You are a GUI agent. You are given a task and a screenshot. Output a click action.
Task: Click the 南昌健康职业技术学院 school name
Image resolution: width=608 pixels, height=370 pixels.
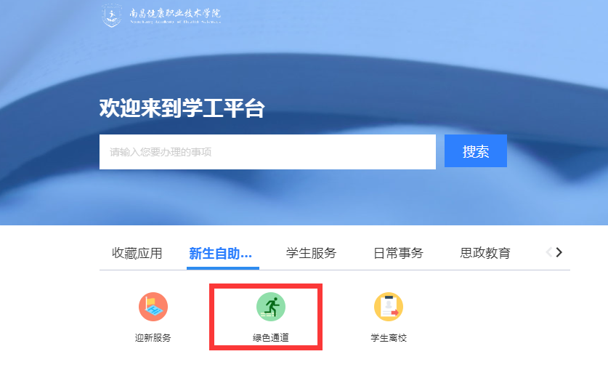click(175, 13)
